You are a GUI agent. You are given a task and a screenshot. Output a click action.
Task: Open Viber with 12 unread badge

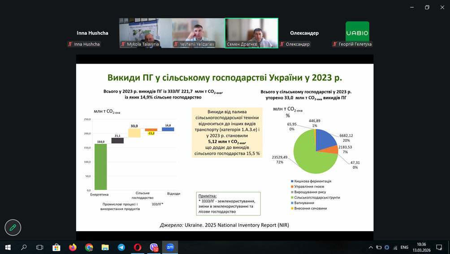point(154,247)
